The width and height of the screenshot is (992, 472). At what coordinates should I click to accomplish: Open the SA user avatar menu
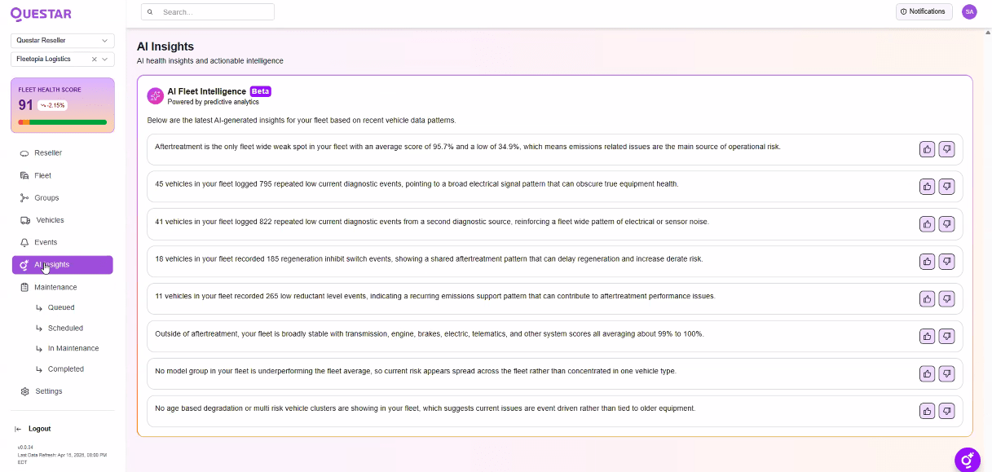968,11
